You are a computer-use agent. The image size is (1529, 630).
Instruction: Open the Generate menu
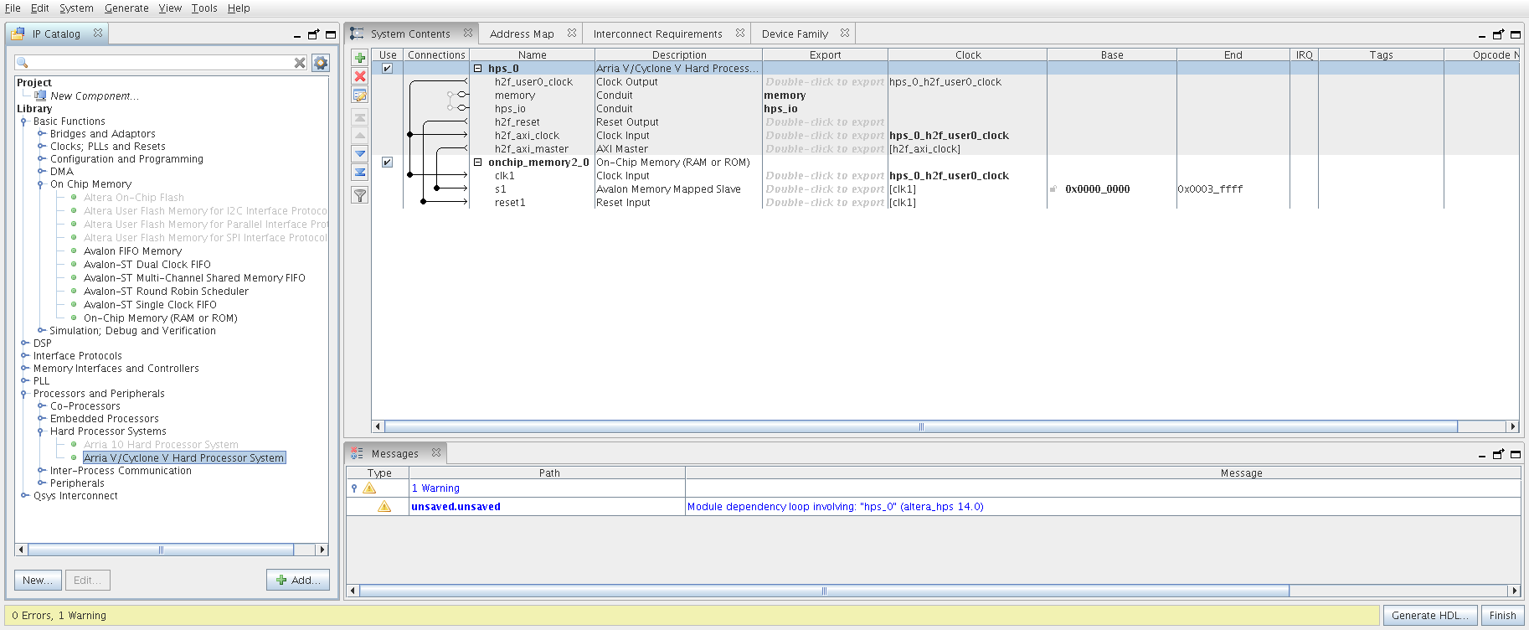(126, 8)
